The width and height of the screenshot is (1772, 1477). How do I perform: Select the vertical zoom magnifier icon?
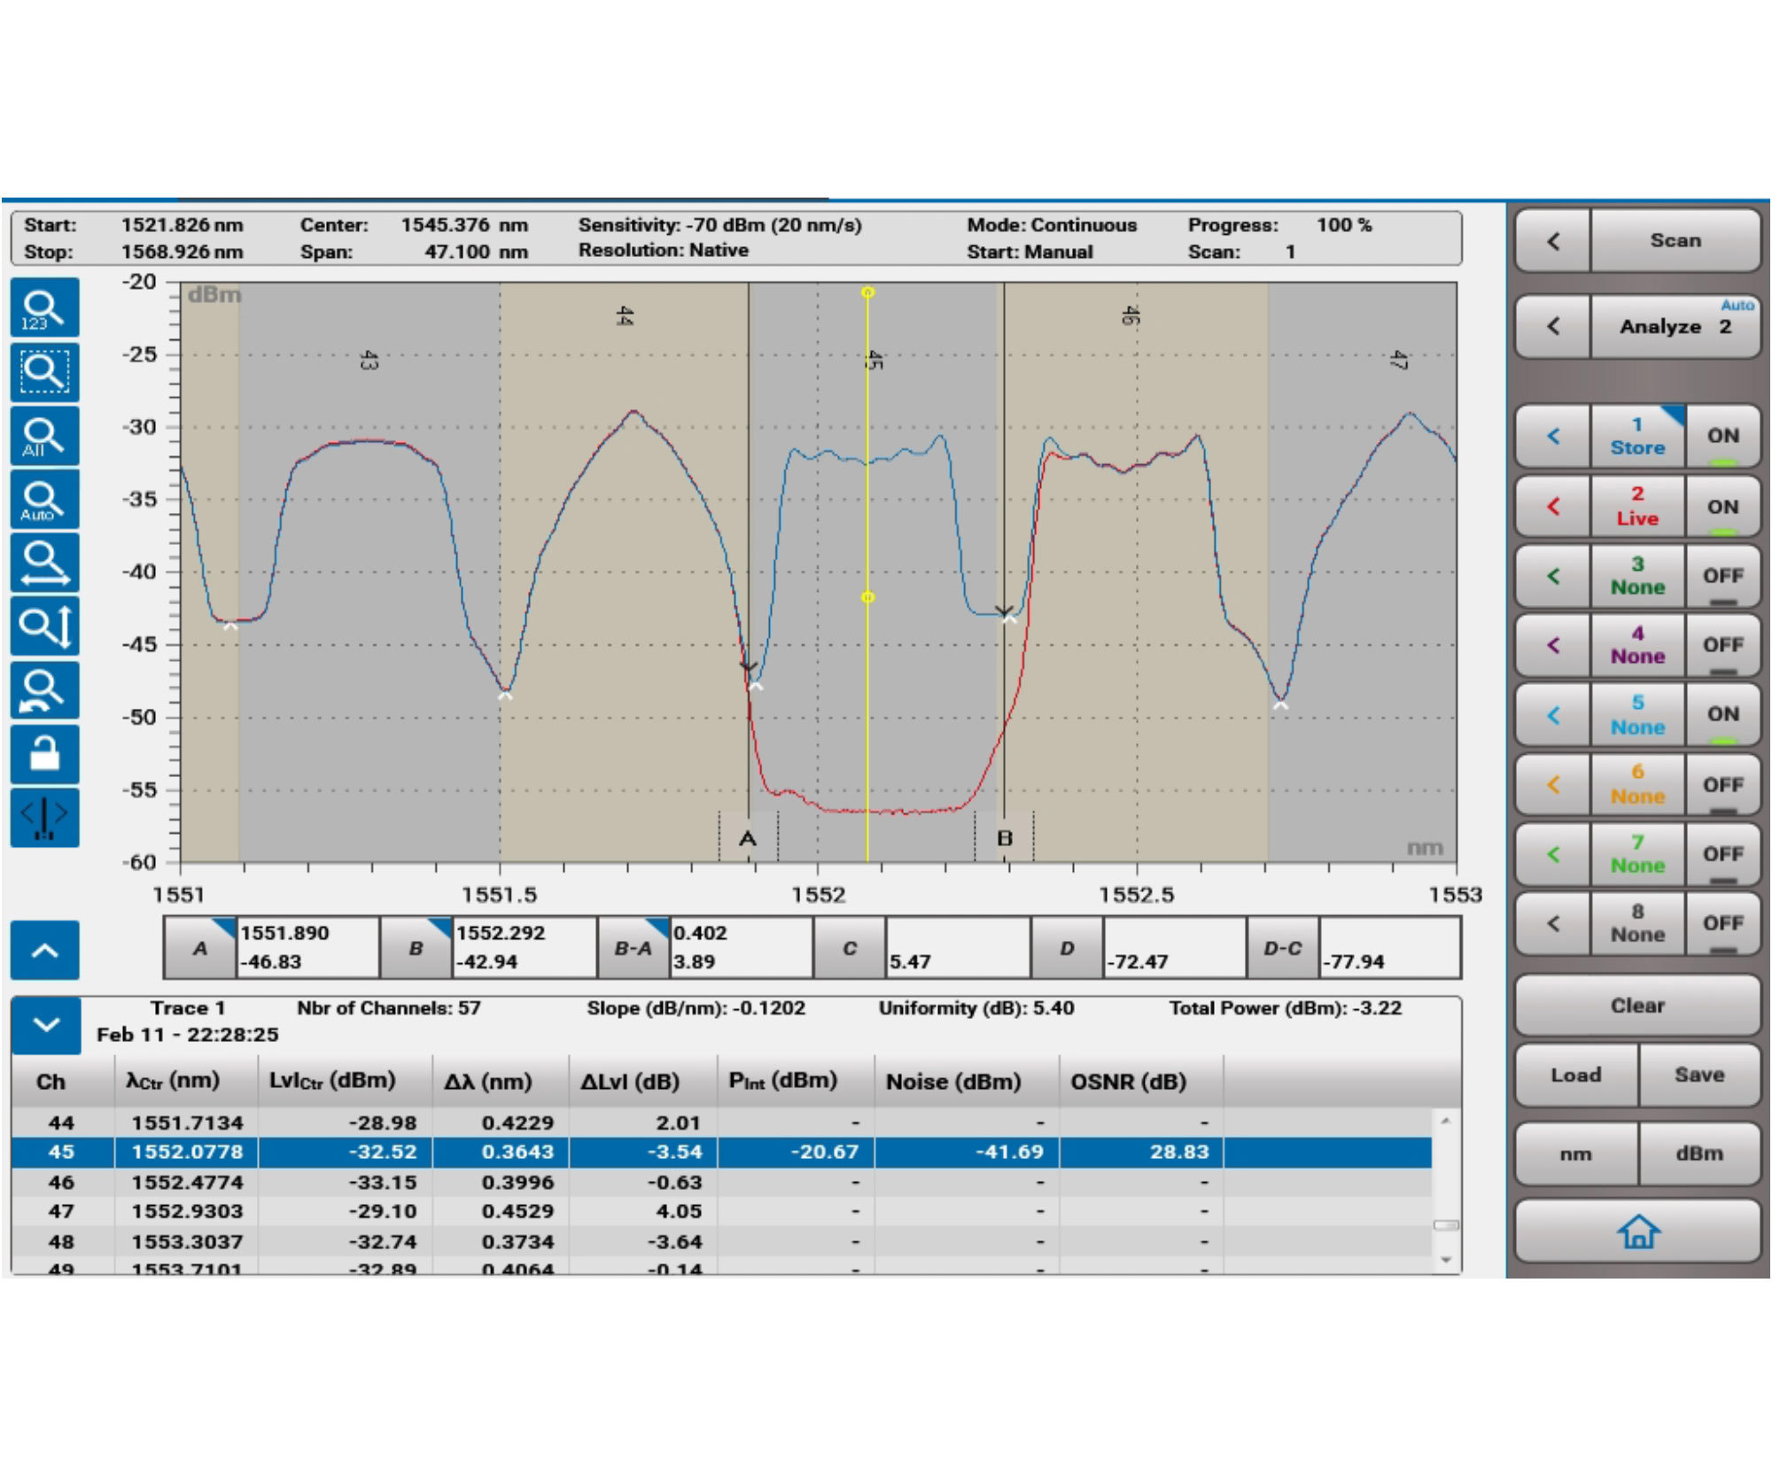point(44,627)
